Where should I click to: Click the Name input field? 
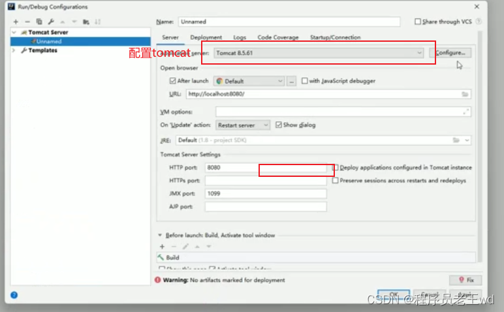[x=289, y=22]
